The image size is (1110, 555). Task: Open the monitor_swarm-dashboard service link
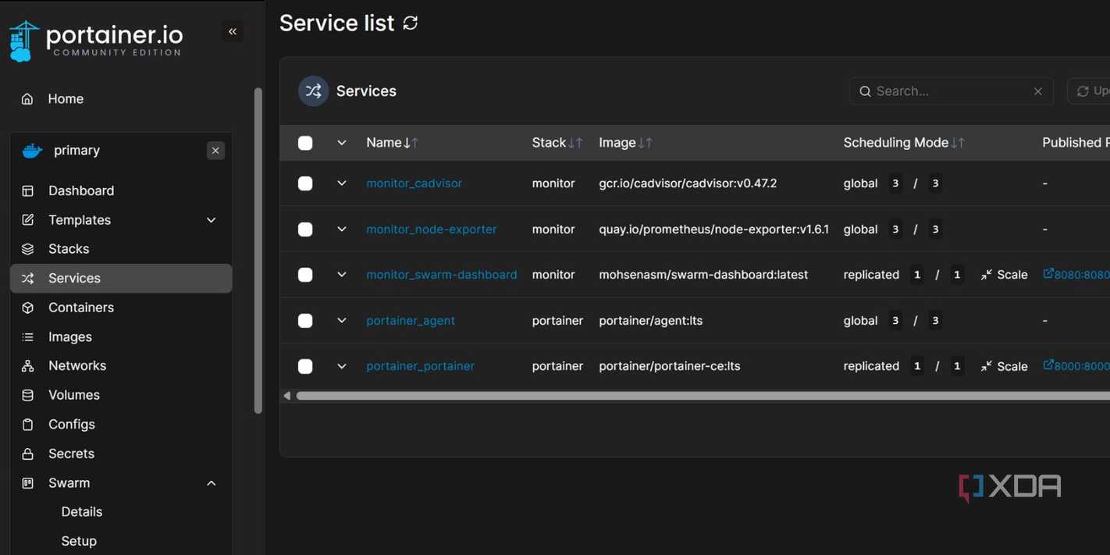coord(442,275)
